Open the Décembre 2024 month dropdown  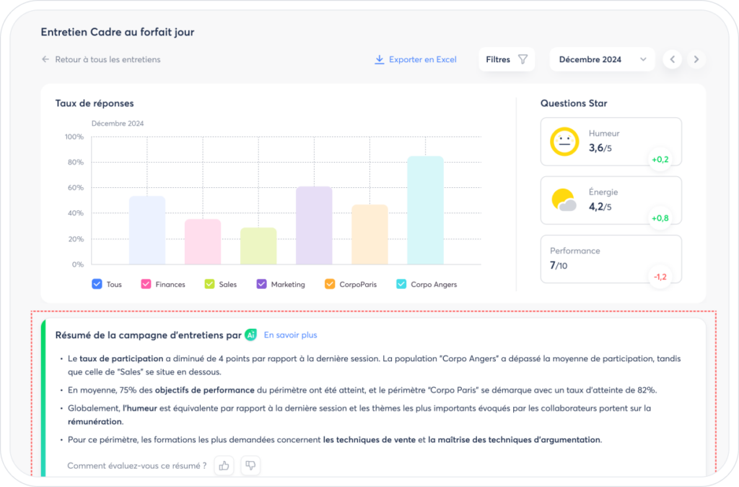(602, 59)
